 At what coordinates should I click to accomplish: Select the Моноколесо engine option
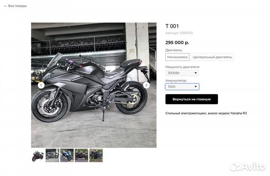177,57
